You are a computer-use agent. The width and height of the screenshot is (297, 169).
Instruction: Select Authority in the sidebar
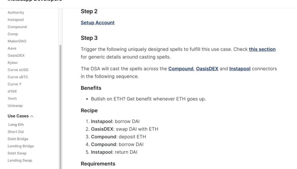click(16, 13)
